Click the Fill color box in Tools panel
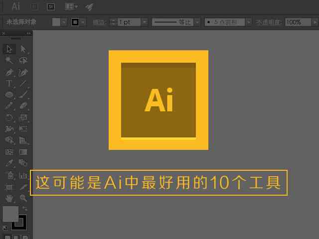 pyautogui.click(x=10, y=214)
